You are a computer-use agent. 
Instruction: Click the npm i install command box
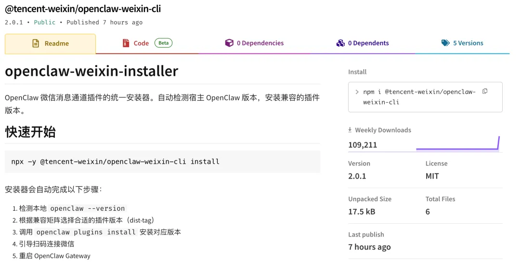(425, 97)
